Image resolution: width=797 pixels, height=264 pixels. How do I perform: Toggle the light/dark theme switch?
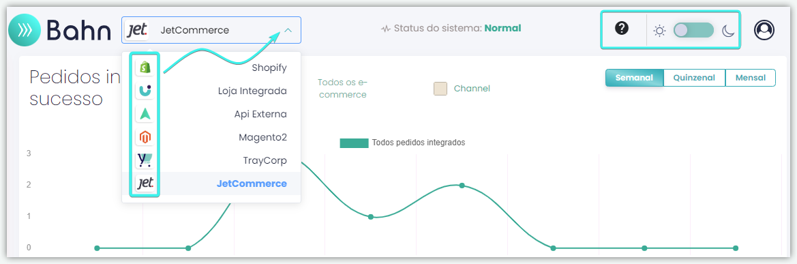694,30
